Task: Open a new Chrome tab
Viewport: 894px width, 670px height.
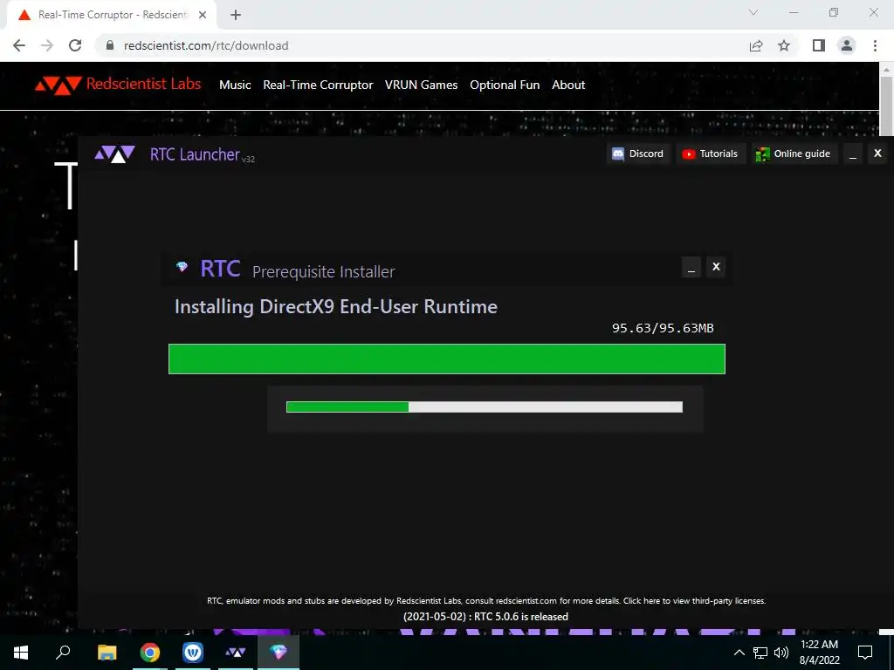Action: click(x=236, y=16)
